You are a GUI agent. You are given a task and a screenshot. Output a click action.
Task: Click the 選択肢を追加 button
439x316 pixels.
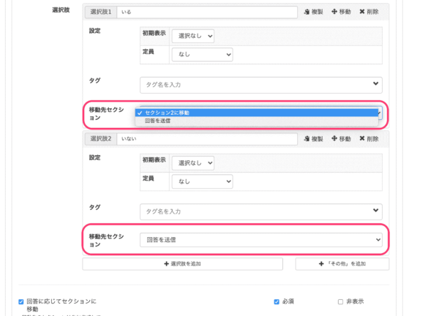pyautogui.click(x=182, y=263)
